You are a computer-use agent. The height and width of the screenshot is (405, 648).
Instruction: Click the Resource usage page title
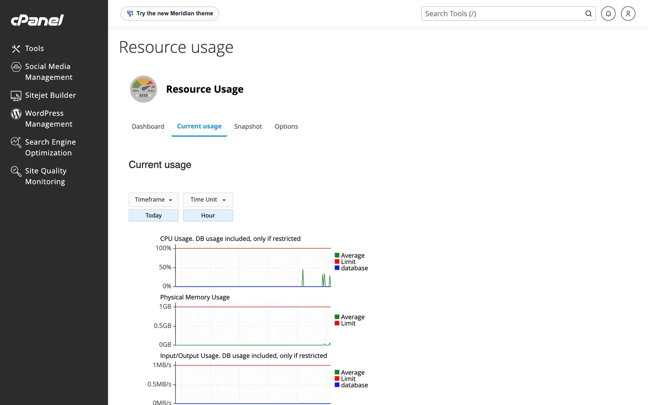point(176,47)
